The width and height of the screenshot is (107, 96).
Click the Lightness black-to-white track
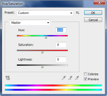click(42, 65)
